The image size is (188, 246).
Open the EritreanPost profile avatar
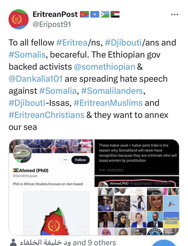tap(19, 19)
